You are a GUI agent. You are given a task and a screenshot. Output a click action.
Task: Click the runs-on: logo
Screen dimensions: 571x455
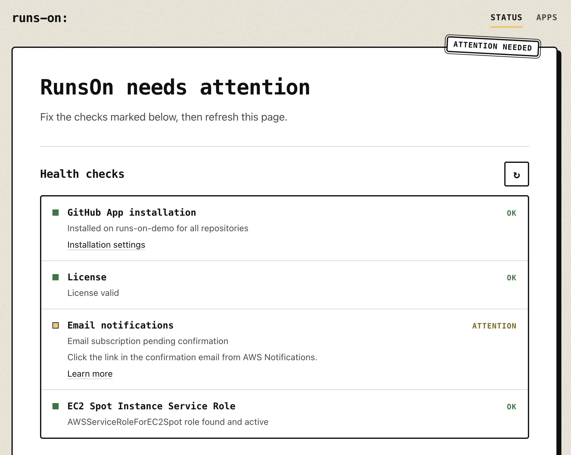(40, 18)
